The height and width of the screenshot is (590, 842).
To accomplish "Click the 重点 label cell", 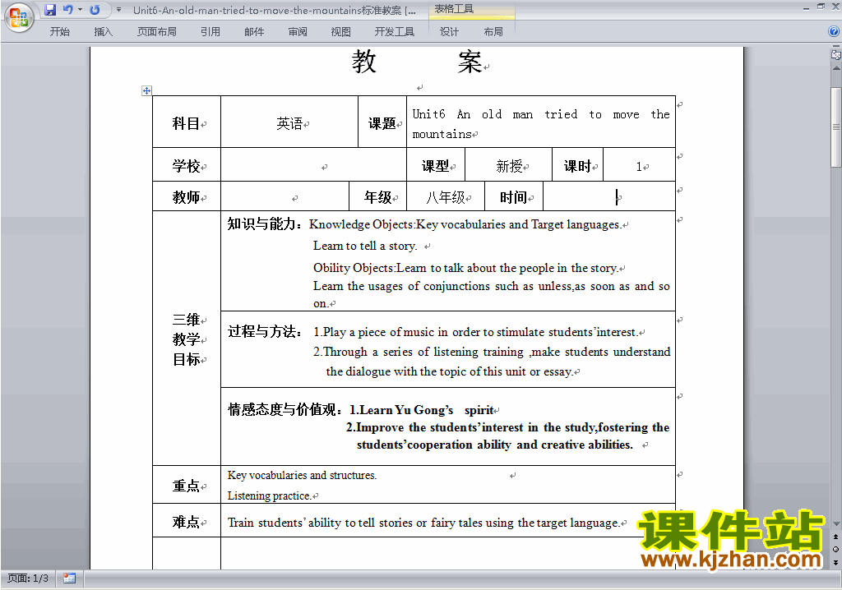I will [x=187, y=484].
